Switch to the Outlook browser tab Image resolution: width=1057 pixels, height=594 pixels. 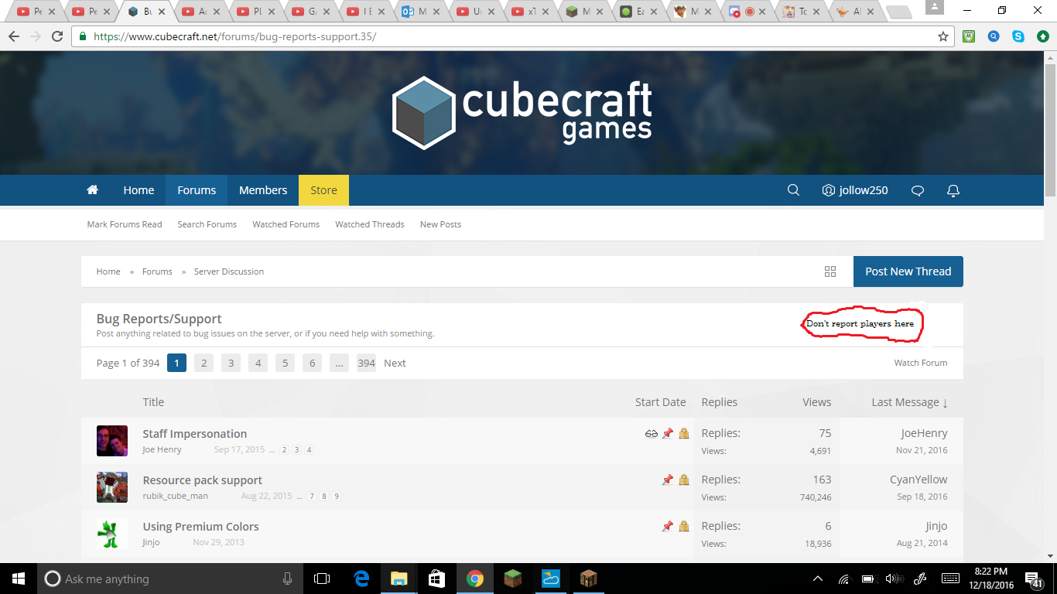[x=421, y=12]
